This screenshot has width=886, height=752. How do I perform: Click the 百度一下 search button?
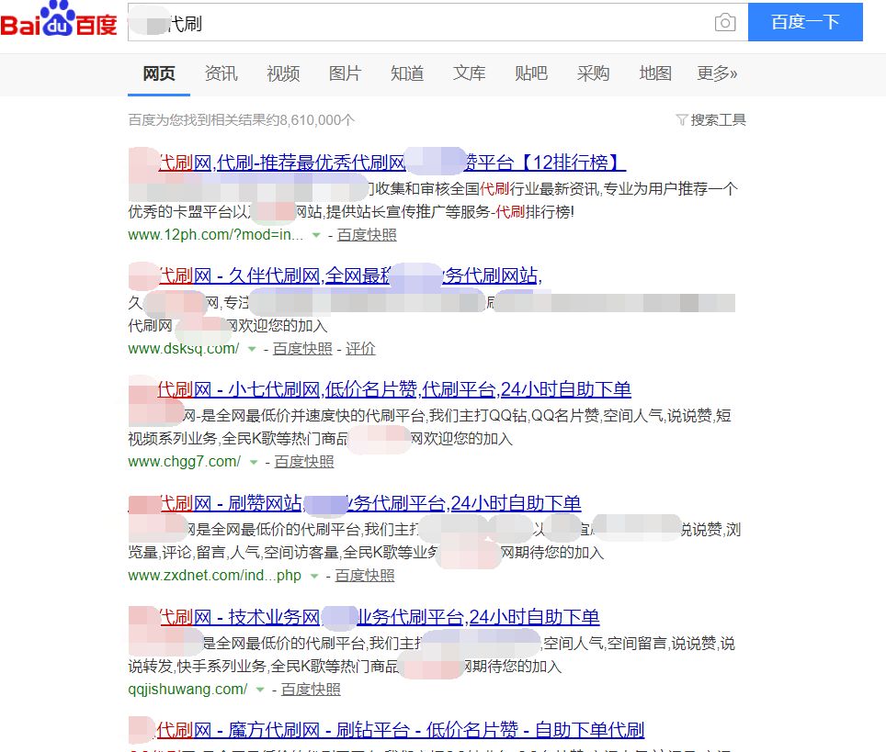(805, 22)
